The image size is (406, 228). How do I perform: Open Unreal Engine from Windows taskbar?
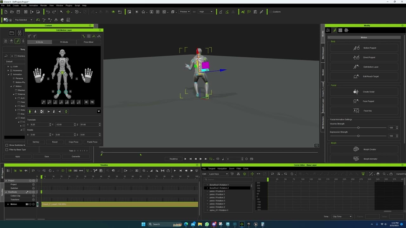pyautogui.click(x=256, y=224)
